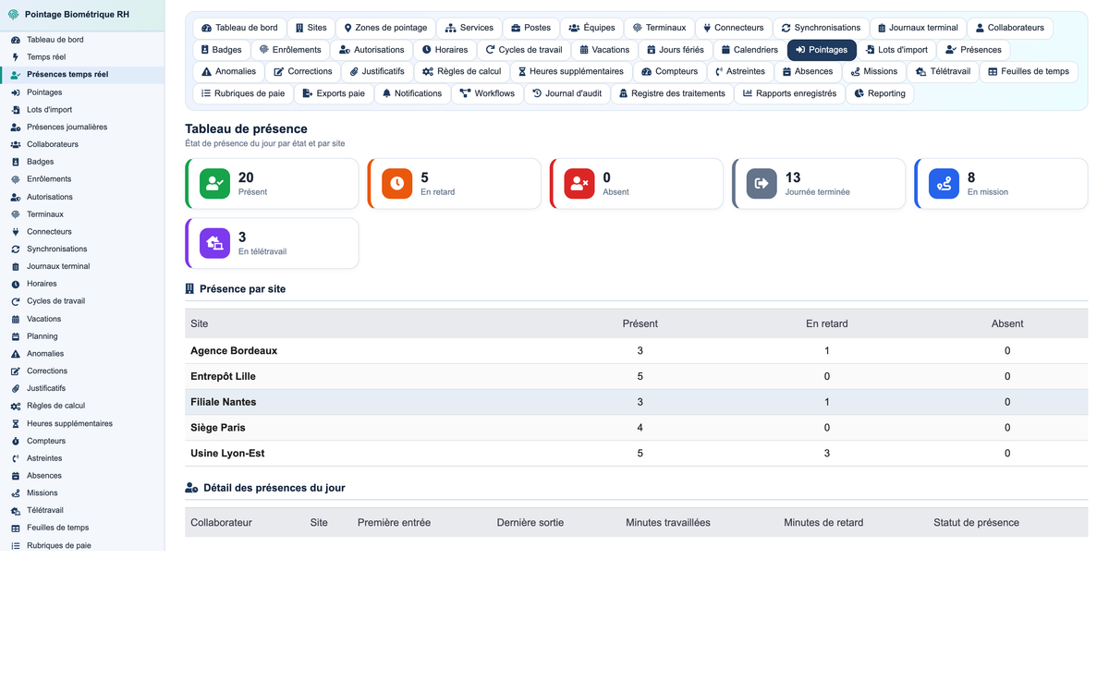Go to the Terminaux tab in top navigation
This screenshot has height=693, width=1109.
[x=659, y=28]
